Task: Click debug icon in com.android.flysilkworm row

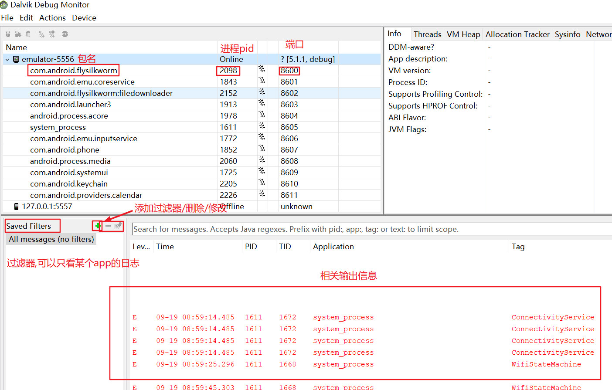Action: (x=262, y=69)
